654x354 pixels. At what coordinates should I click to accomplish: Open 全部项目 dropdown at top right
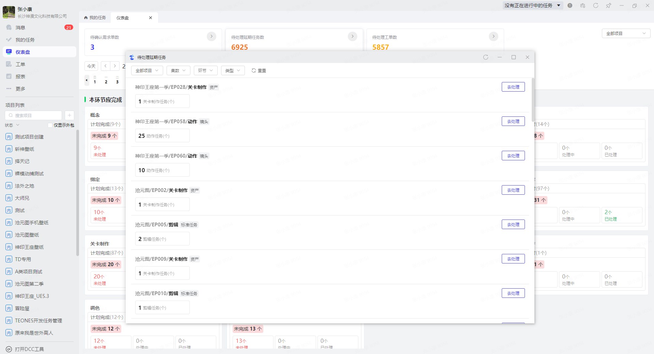coord(626,33)
